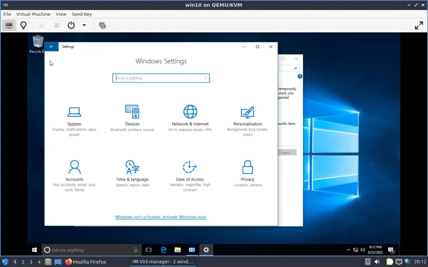Pause the virtual machine
Viewport: 428px width, 267px height.
57,25
